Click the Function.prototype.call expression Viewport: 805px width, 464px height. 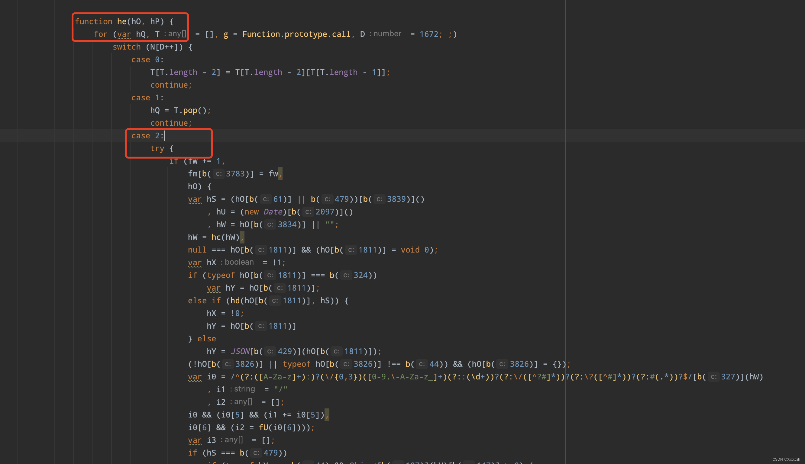pyautogui.click(x=296, y=34)
